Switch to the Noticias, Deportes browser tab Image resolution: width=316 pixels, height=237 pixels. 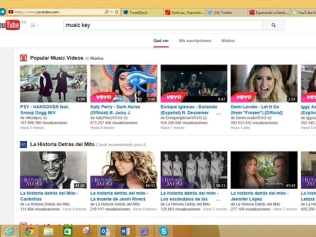click(184, 13)
